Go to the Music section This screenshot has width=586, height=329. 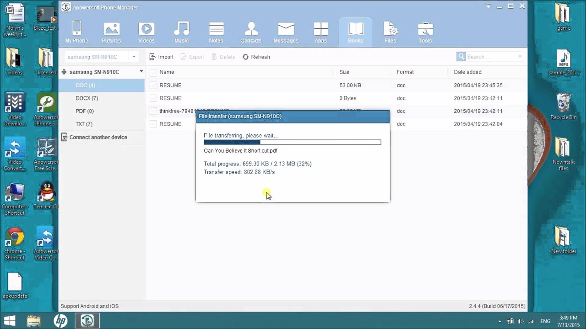[181, 32]
